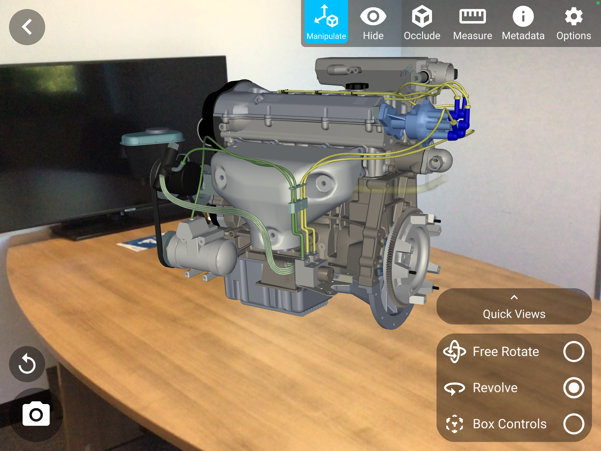The height and width of the screenshot is (451, 601).
Task: Turn on Box Controls radio button
Action: tap(573, 424)
